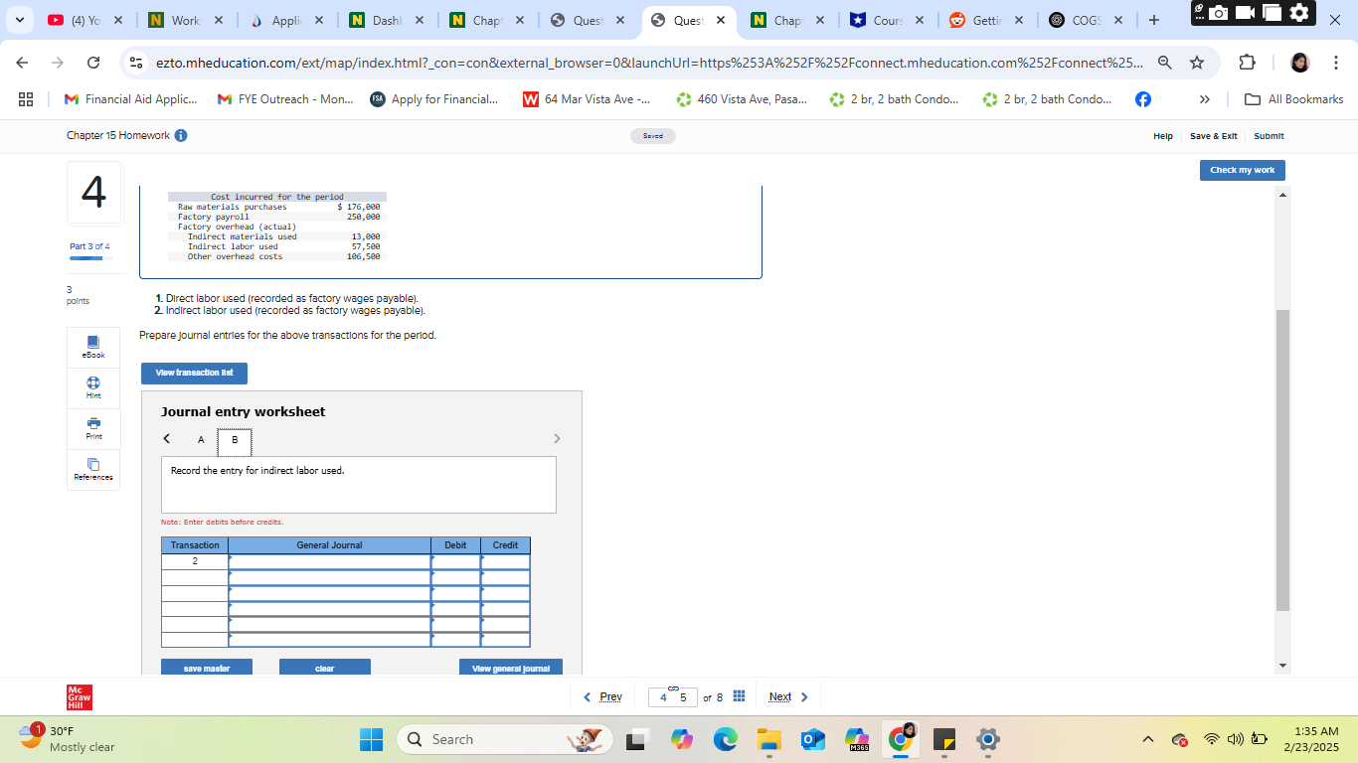
Task: Open the Chrome Extensions puzzle icon
Action: coord(1248,63)
